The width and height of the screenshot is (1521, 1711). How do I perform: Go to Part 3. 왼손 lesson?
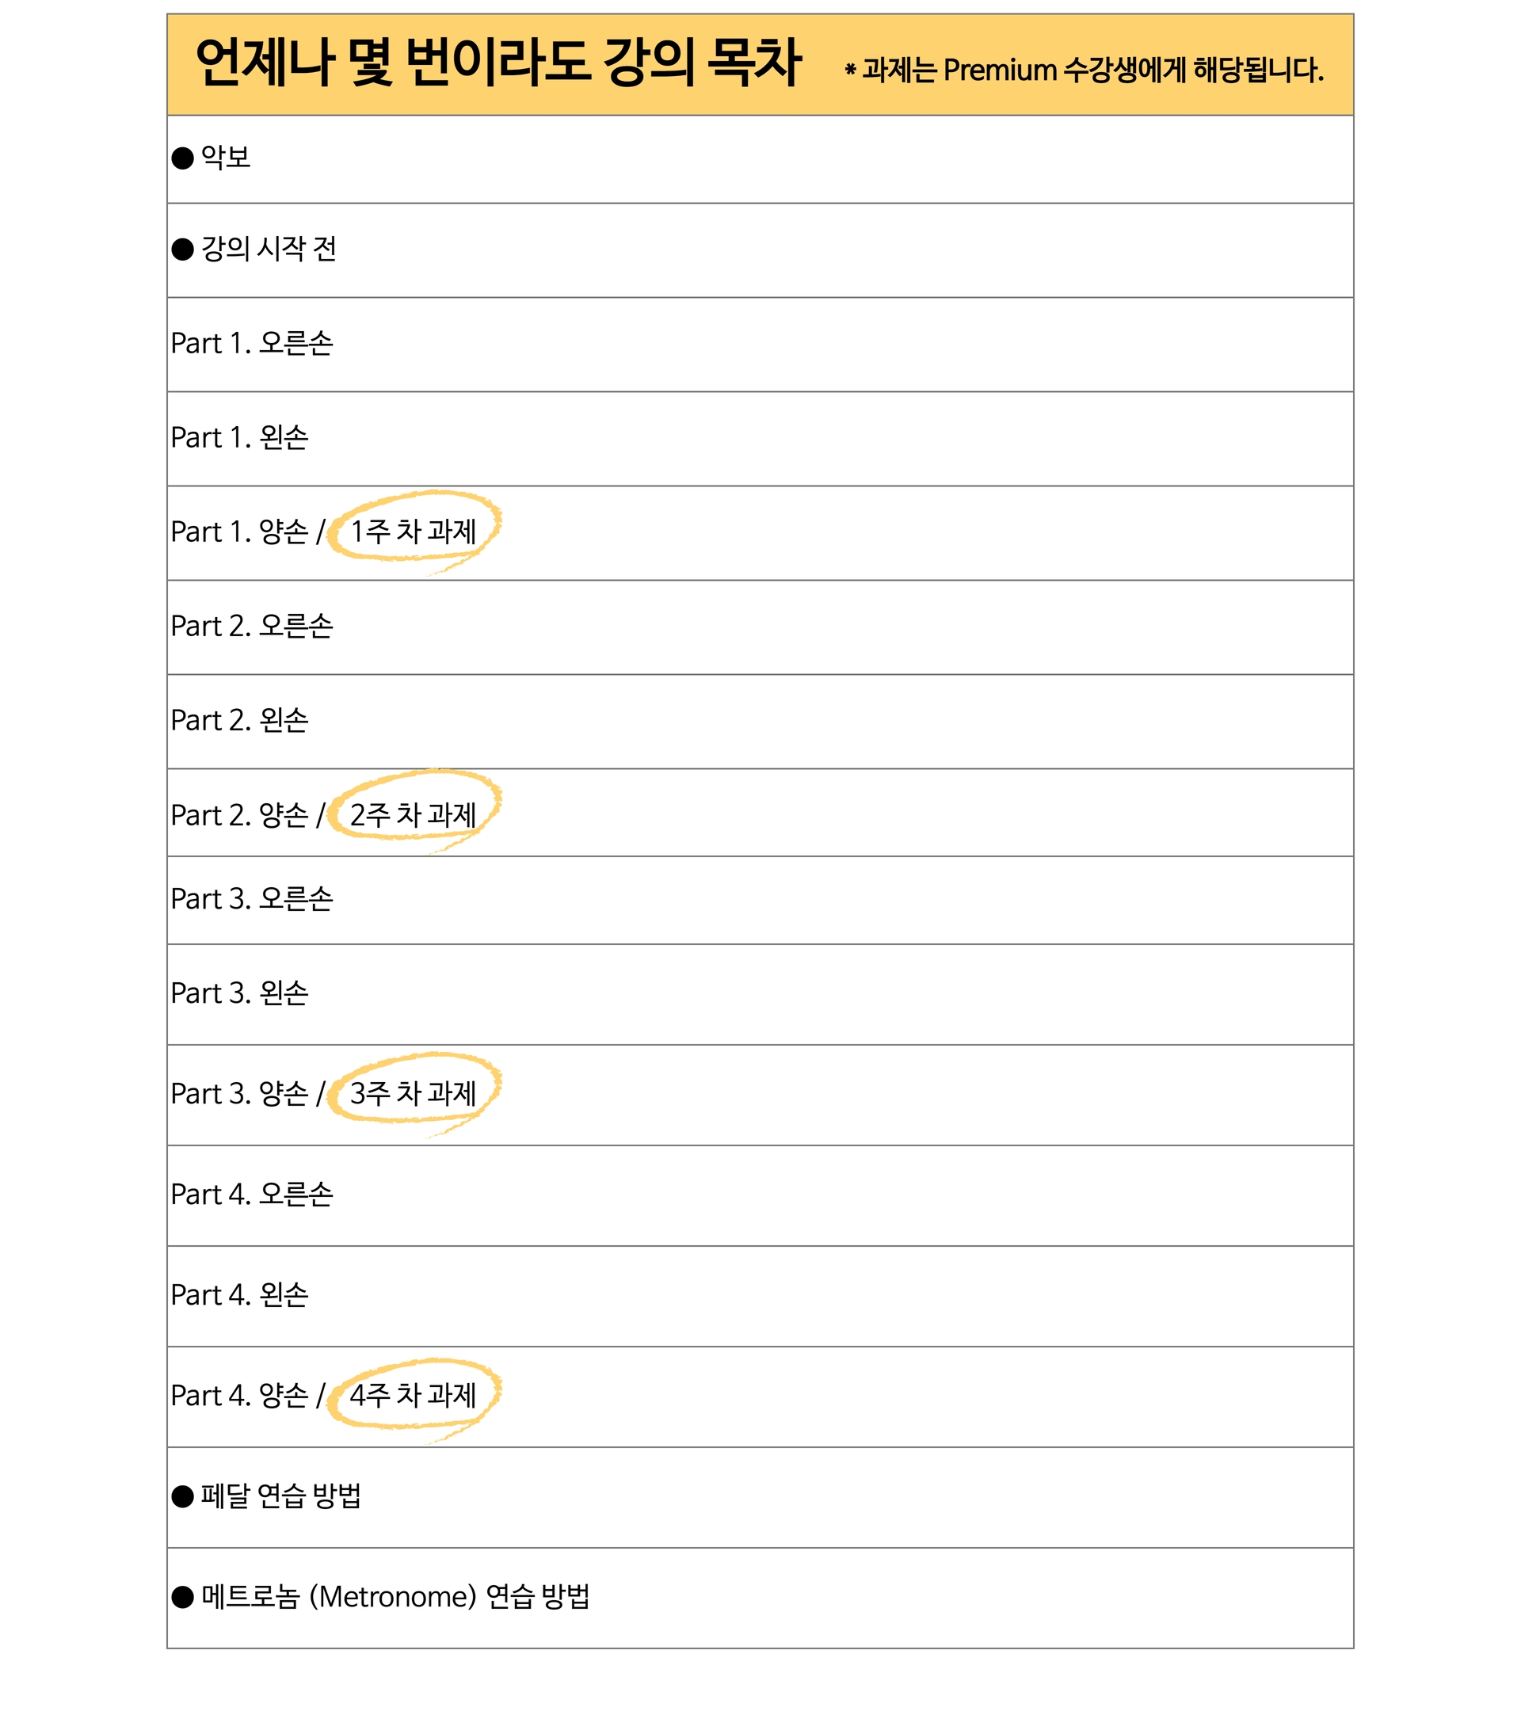pos(240,993)
